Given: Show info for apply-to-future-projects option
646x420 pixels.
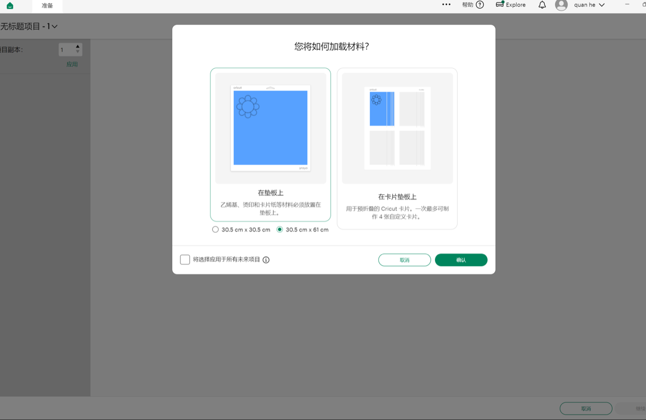Looking at the screenshot, I should 266,260.
